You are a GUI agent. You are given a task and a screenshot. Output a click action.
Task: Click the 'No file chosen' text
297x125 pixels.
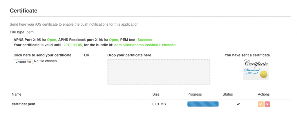45,61
